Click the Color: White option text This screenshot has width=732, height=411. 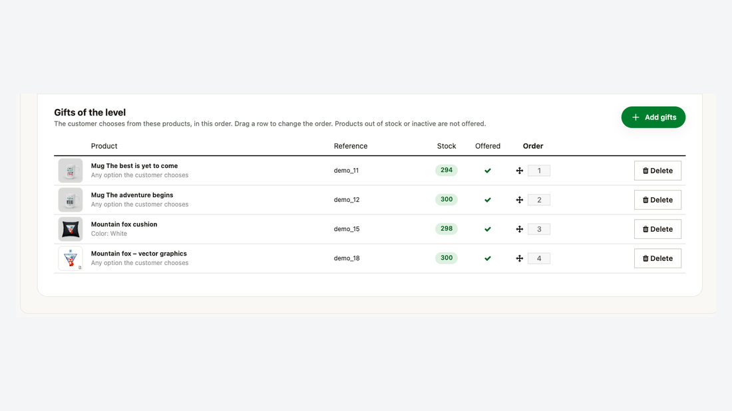point(108,234)
